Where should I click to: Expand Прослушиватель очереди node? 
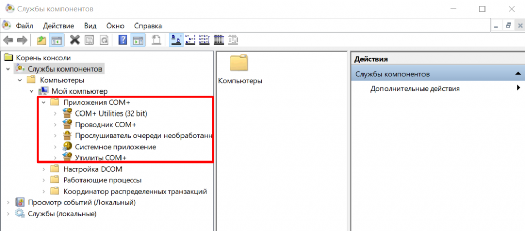(55, 136)
